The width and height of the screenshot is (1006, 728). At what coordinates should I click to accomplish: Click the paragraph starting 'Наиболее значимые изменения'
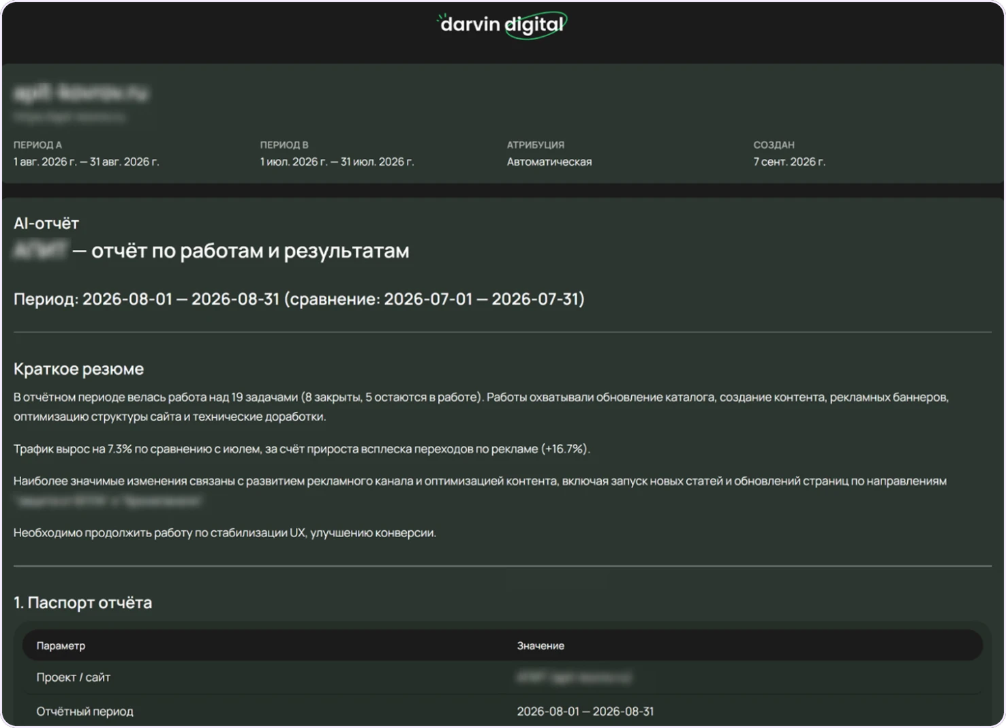[x=480, y=490]
